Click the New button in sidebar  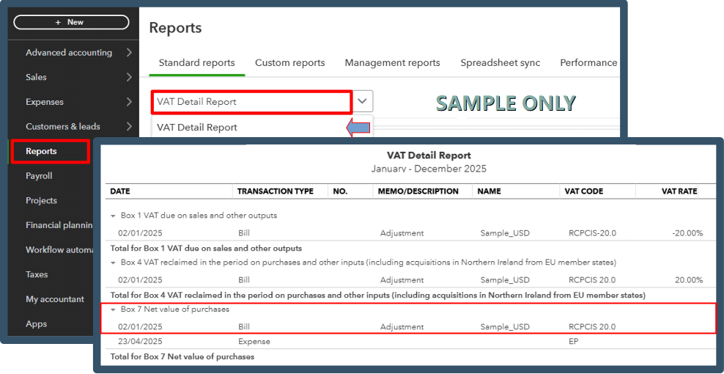pyautogui.click(x=70, y=22)
